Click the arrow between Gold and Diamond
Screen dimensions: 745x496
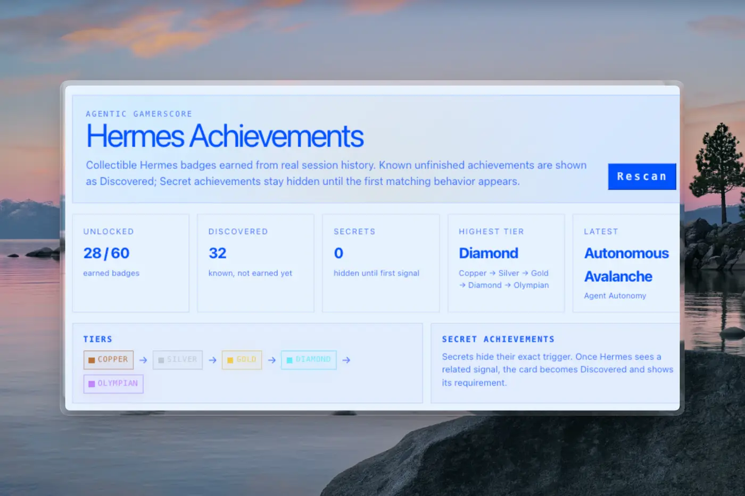(x=271, y=360)
